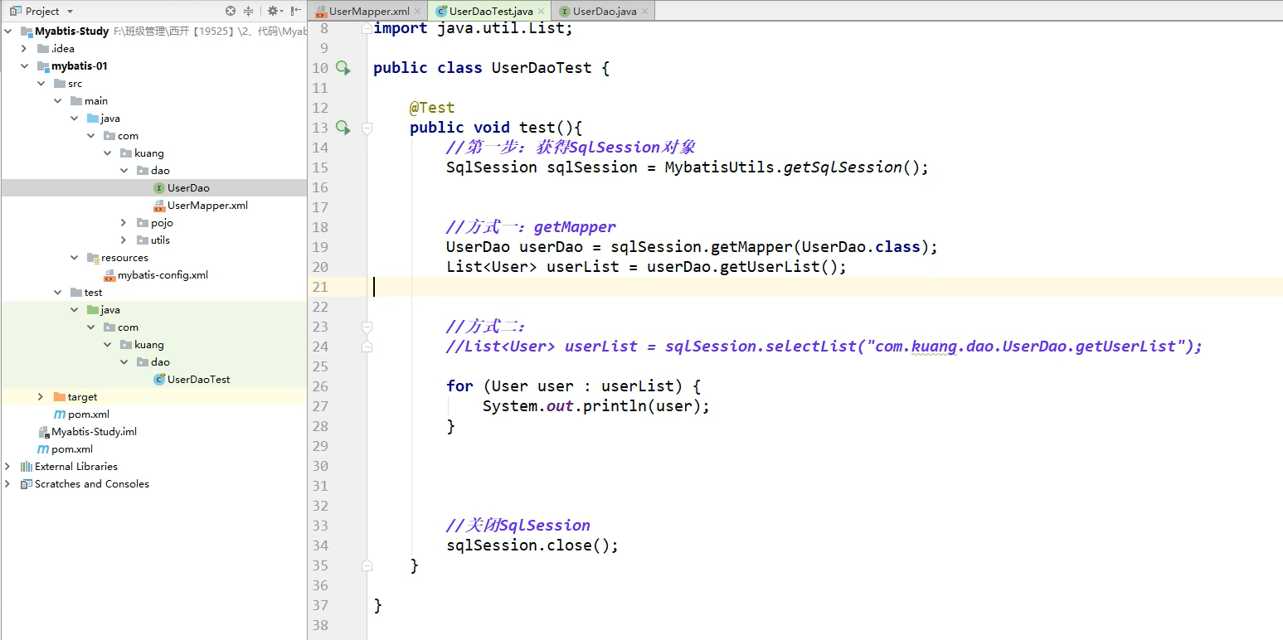Expand the pojo package
This screenshot has width=1283, height=640.
tap(124, 223)
